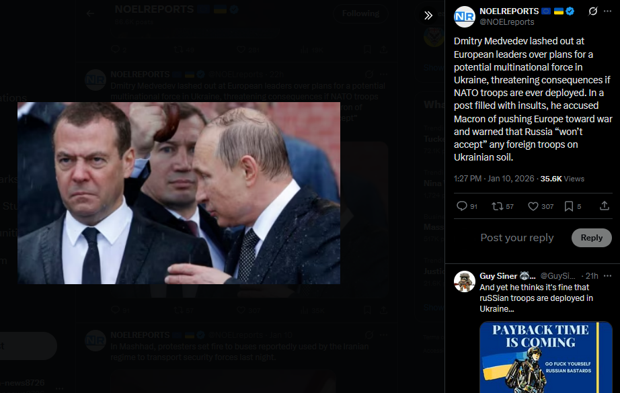Click the back arrow in the background profile header
The image size is (620, 393).
[x=91, y=13]
